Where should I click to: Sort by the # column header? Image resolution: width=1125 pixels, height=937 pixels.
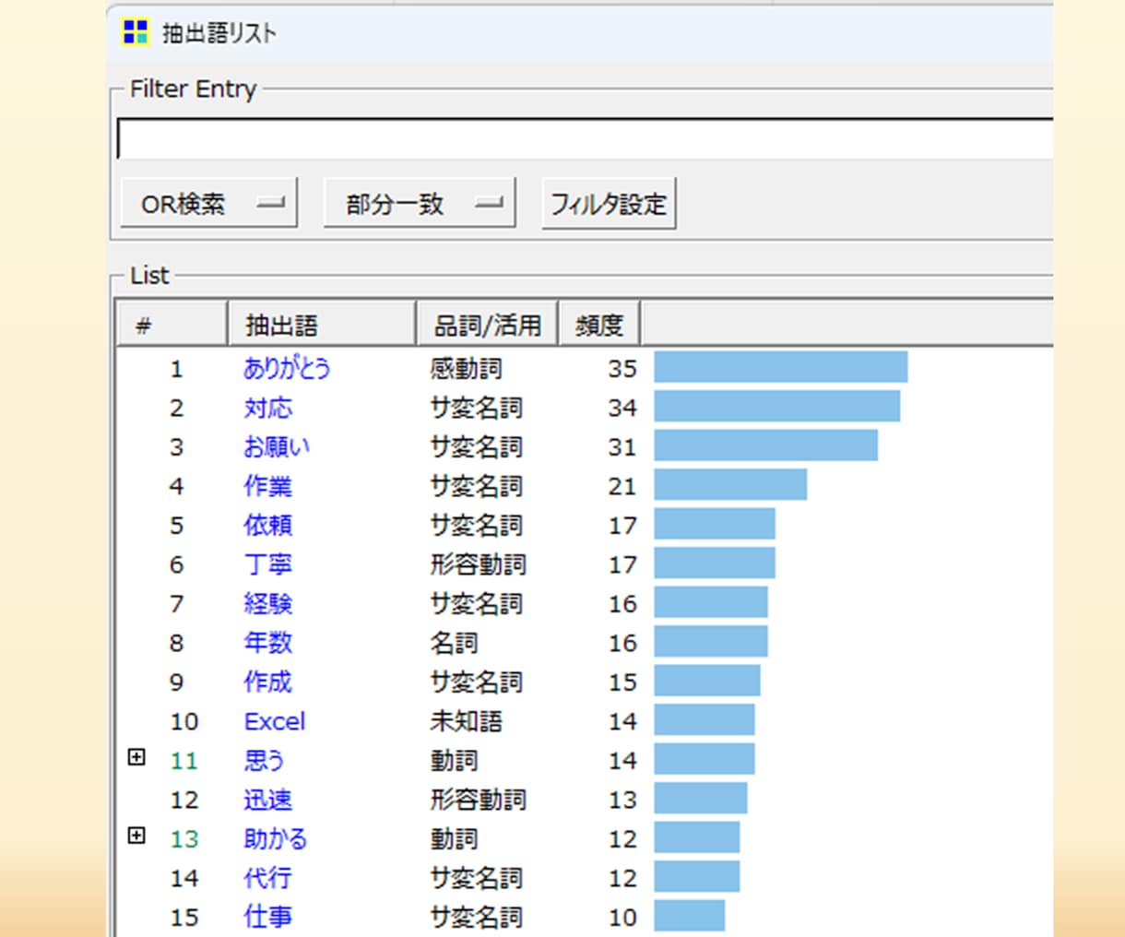(x=172, y=325)
